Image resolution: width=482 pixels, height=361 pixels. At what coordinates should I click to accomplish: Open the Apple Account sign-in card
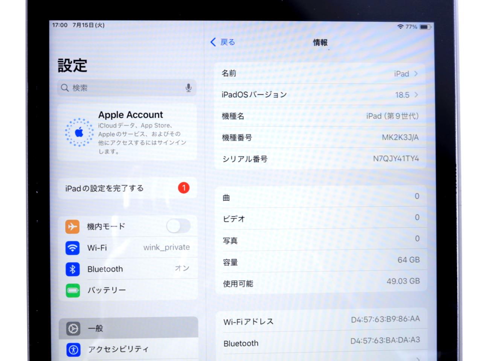pos(127,132)
